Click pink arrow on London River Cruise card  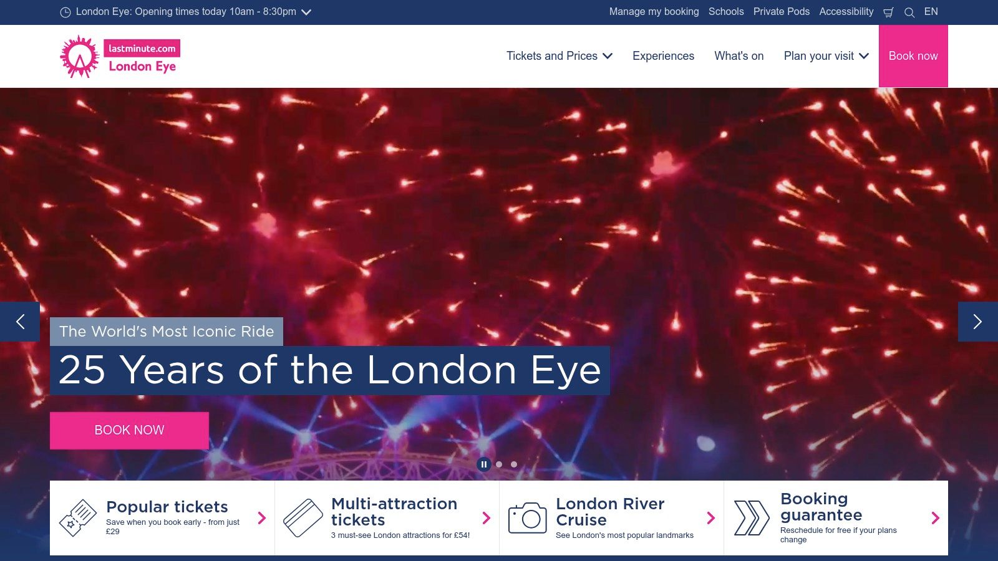(711, 518)
